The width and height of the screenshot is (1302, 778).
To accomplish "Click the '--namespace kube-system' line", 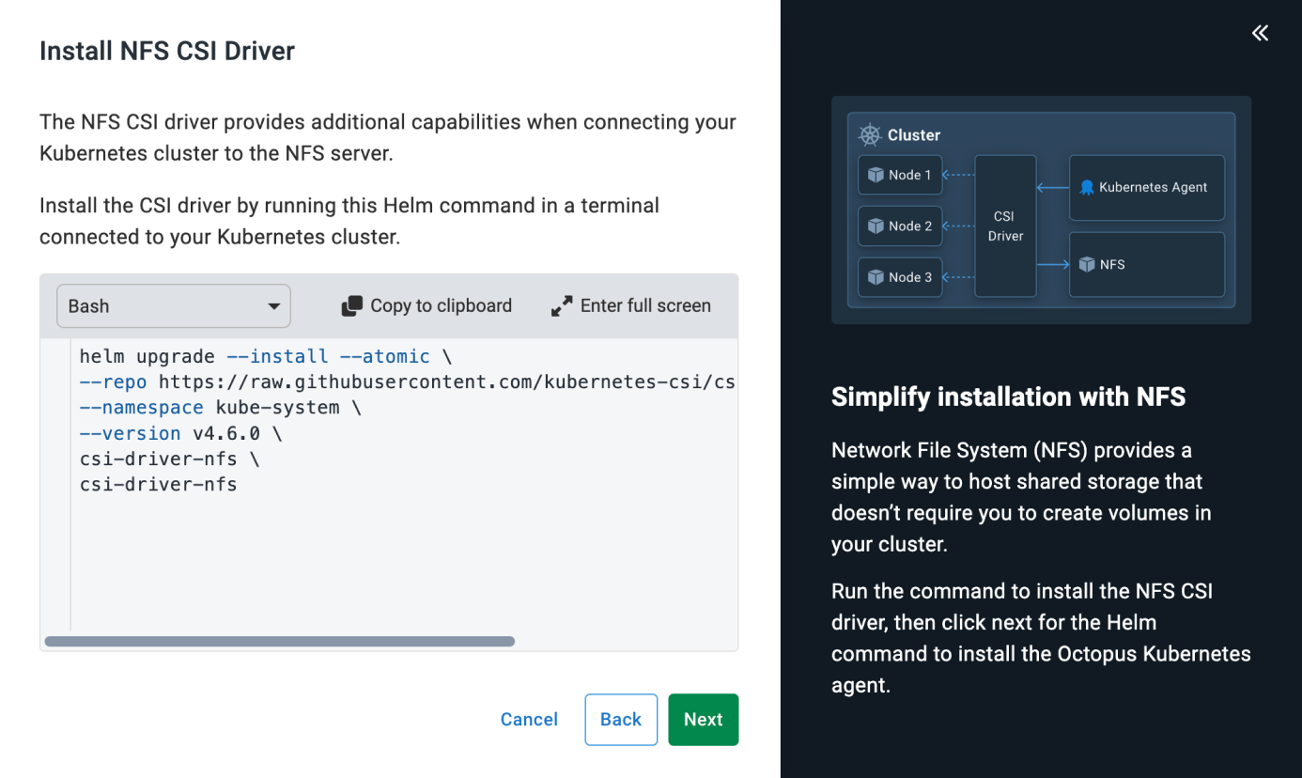I will coord(221,408).
